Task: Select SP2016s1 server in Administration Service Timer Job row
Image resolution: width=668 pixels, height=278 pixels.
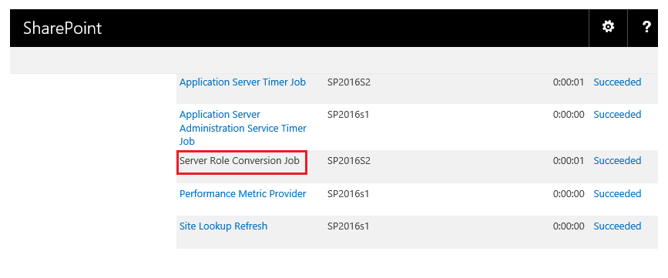Action: coord(348,115)
